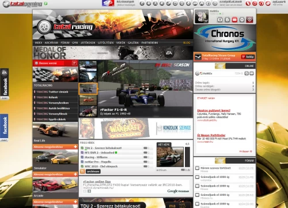The image size is (288, 208).
Task: Click the status icon before TDU 2 news item
Action: coord(82,148)
